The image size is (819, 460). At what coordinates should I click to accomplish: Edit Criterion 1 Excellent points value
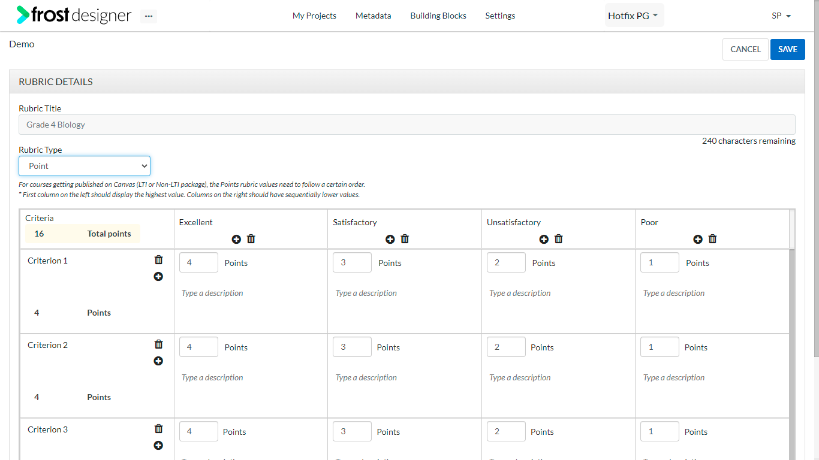click(198, 262)
